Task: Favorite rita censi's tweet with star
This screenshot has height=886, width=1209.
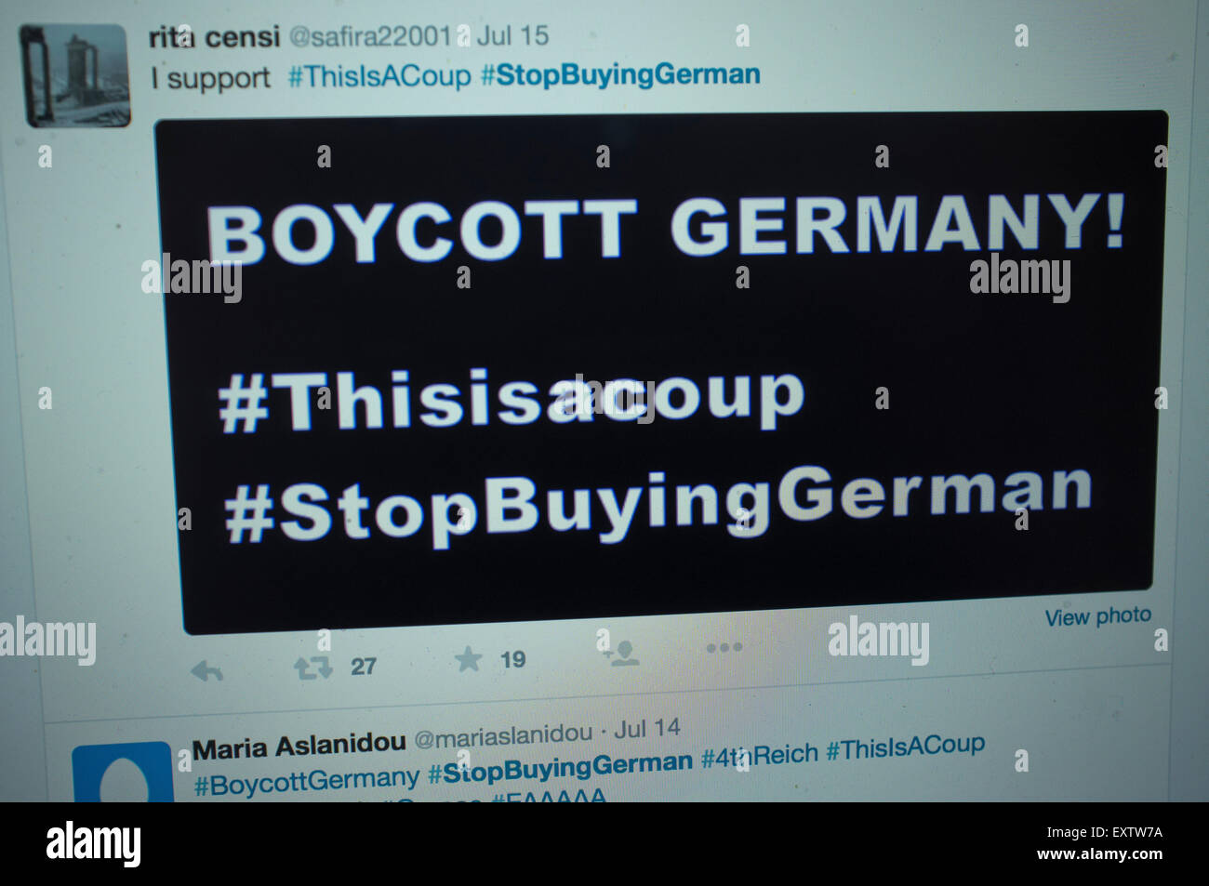Action: click(x=468, y=660)
